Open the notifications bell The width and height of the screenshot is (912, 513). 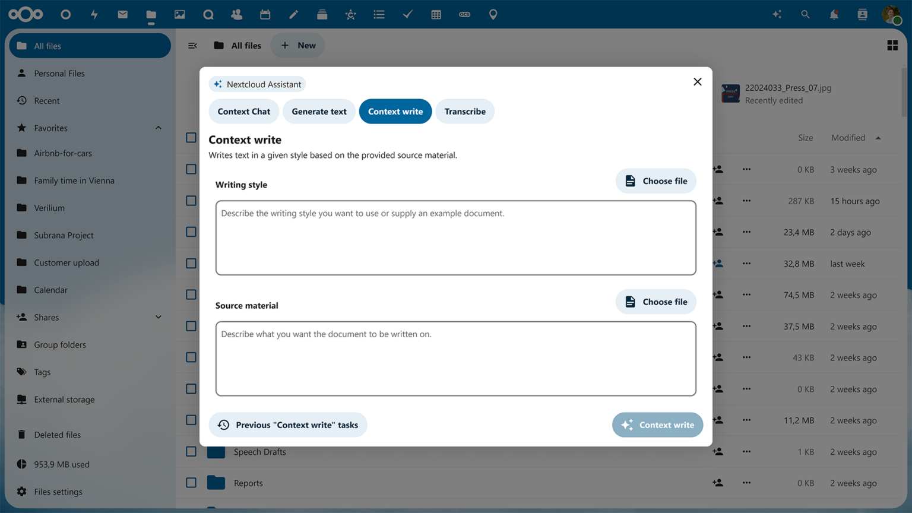click(834, 14)
